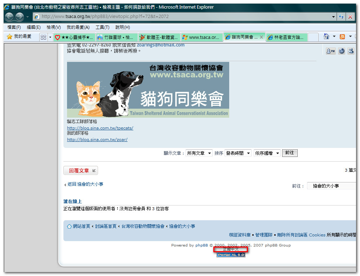Screen dimensions: 360x276
Task: Open a new blank tab
Action: coord(313,37)
